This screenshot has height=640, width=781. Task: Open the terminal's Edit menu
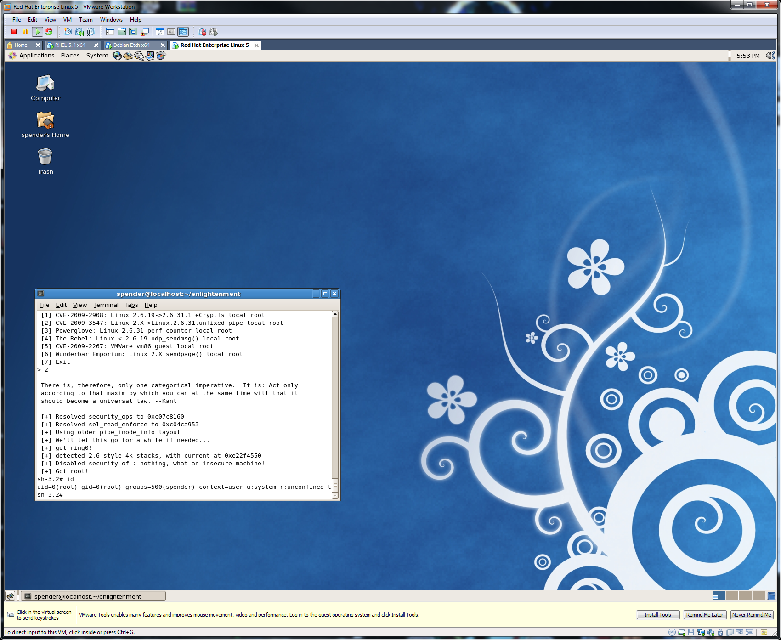pyautogui.click(x=61, y=305)
